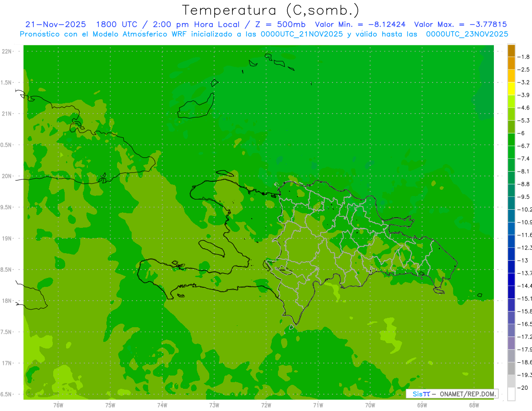This screenshot has height=411, width=532.
Task: Click the "17N" latitude label
Action: click(7, 363)
